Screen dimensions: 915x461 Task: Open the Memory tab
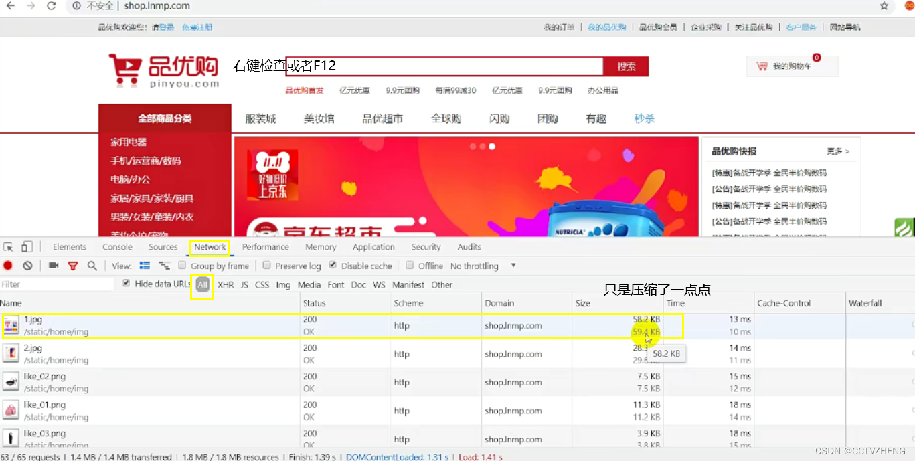321,247
